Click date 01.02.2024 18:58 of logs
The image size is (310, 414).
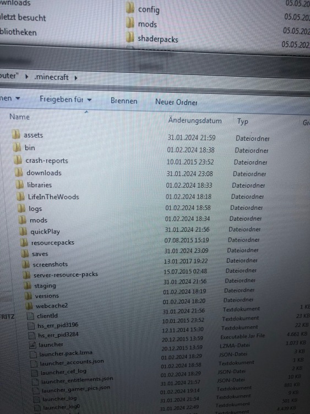click(188, 208)
